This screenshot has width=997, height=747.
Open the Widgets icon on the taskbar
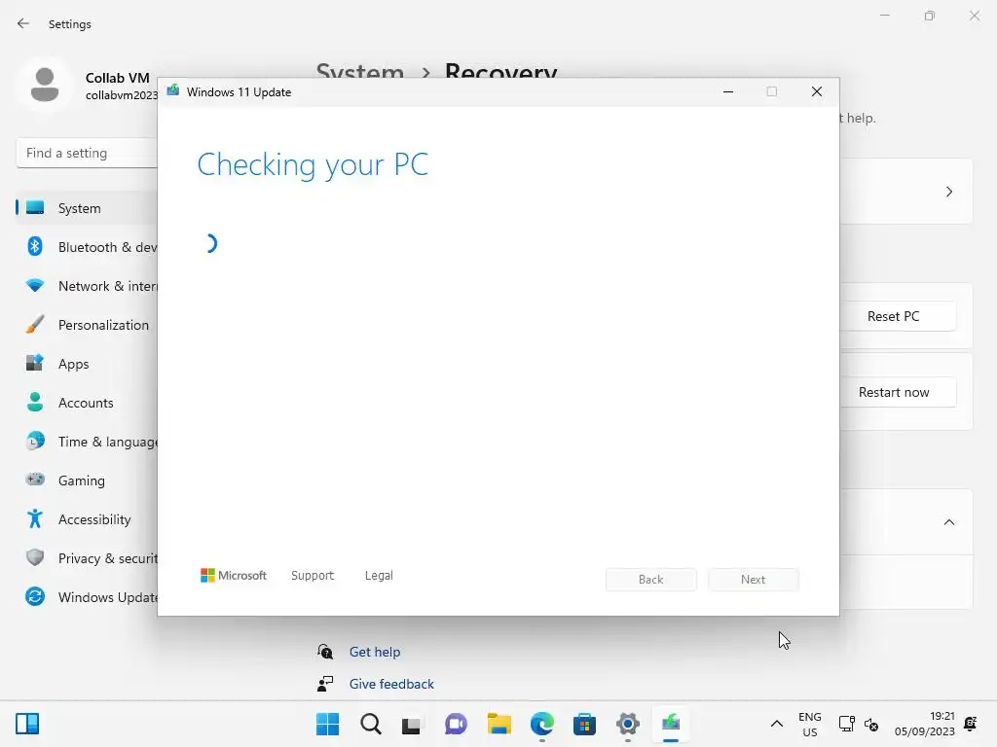tap(27, 724)
